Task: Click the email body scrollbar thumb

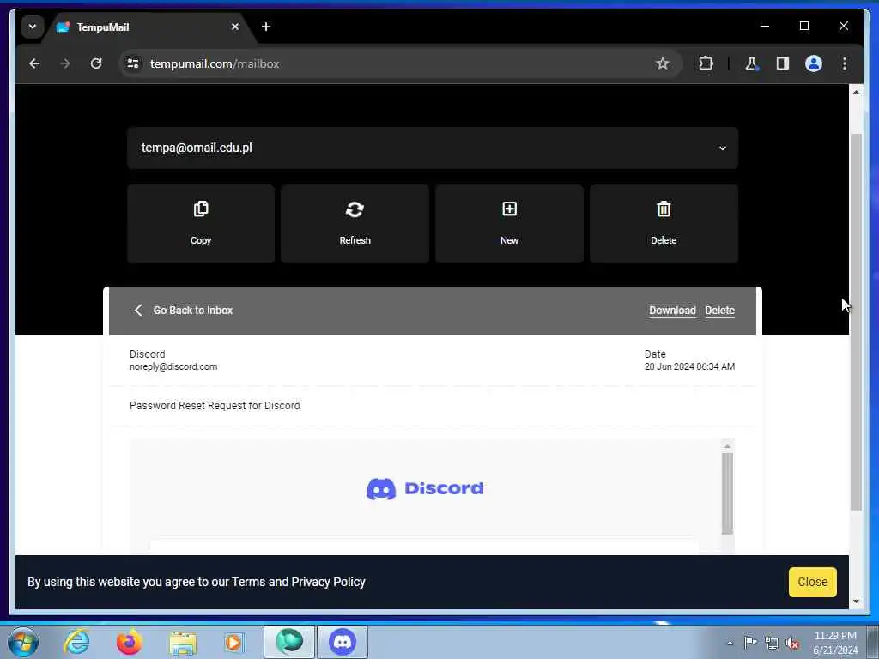Action: (x=727, y=493)
